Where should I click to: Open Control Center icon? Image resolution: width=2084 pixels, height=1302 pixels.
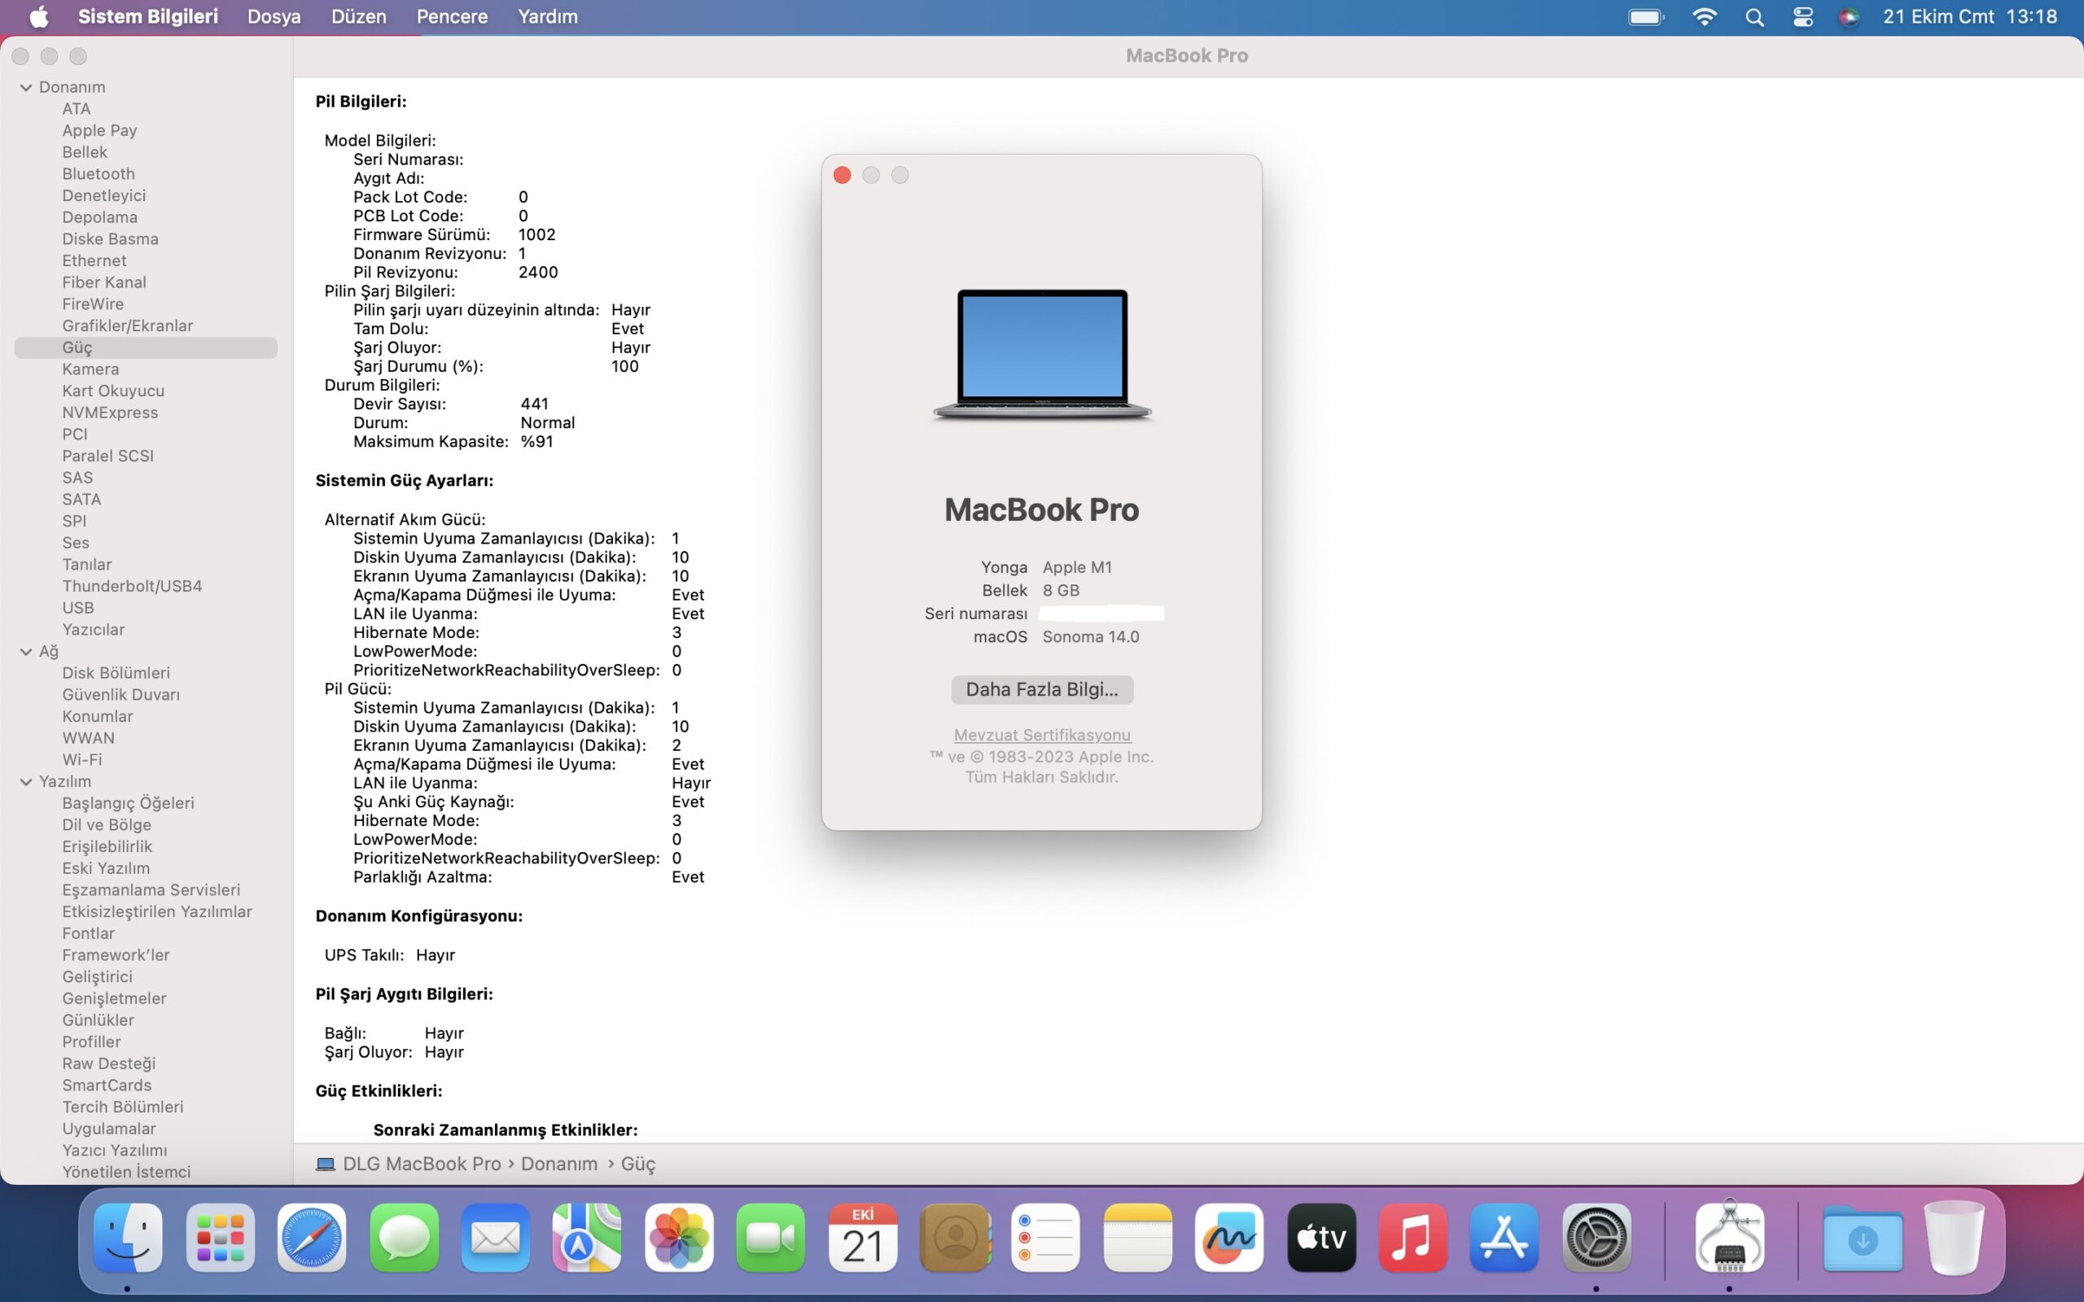(1802, 16)
